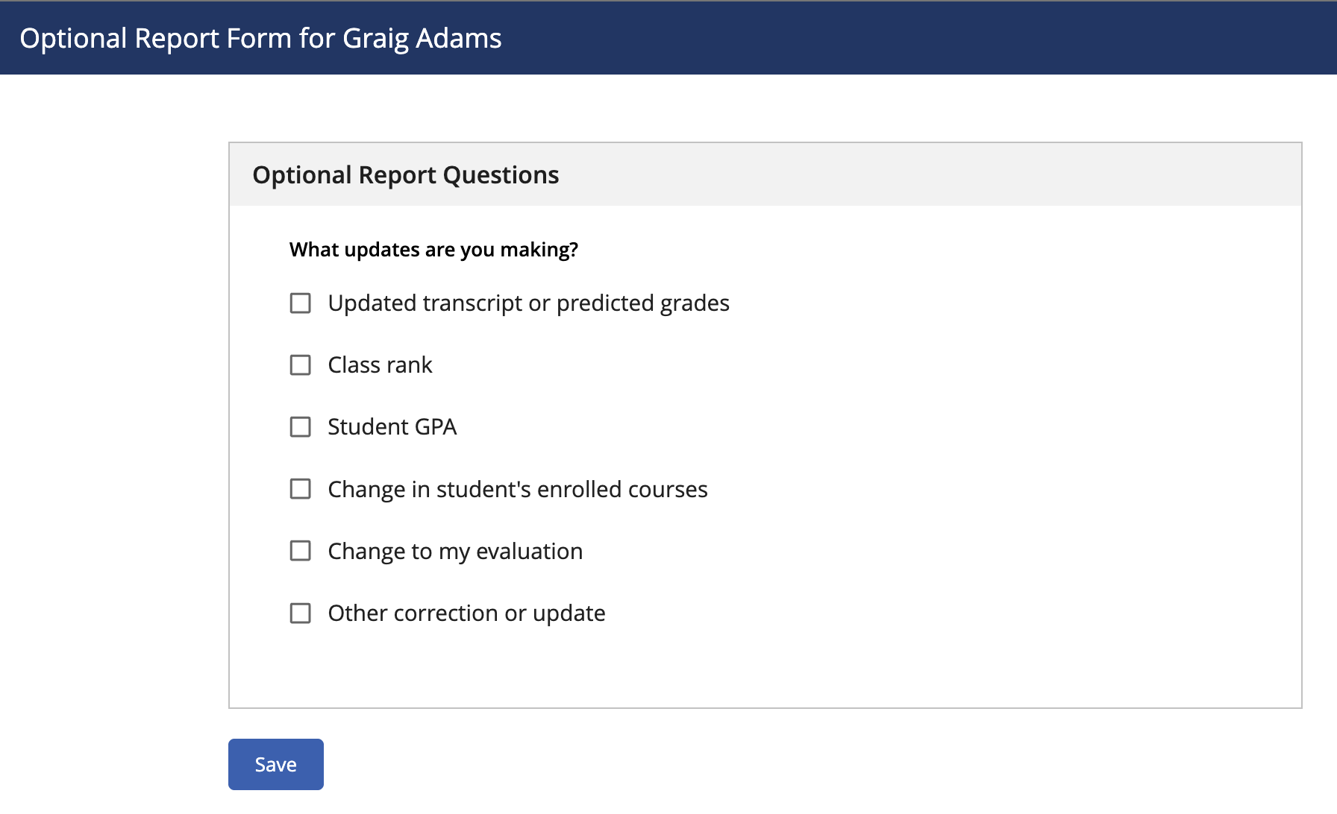Click the empty white area below the last checkbox
The width and height of the screenshot is (1337, 814).
tap(765, 667)
